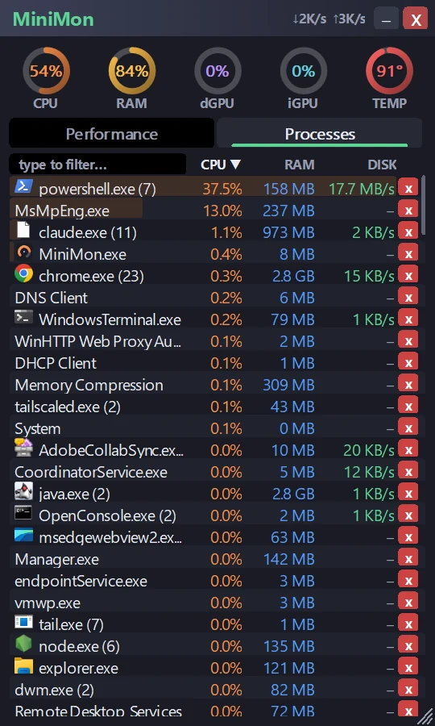Click the msedgewebview2 icon
The height and width of the screenshot is (726, 435).
click(23, 536)
